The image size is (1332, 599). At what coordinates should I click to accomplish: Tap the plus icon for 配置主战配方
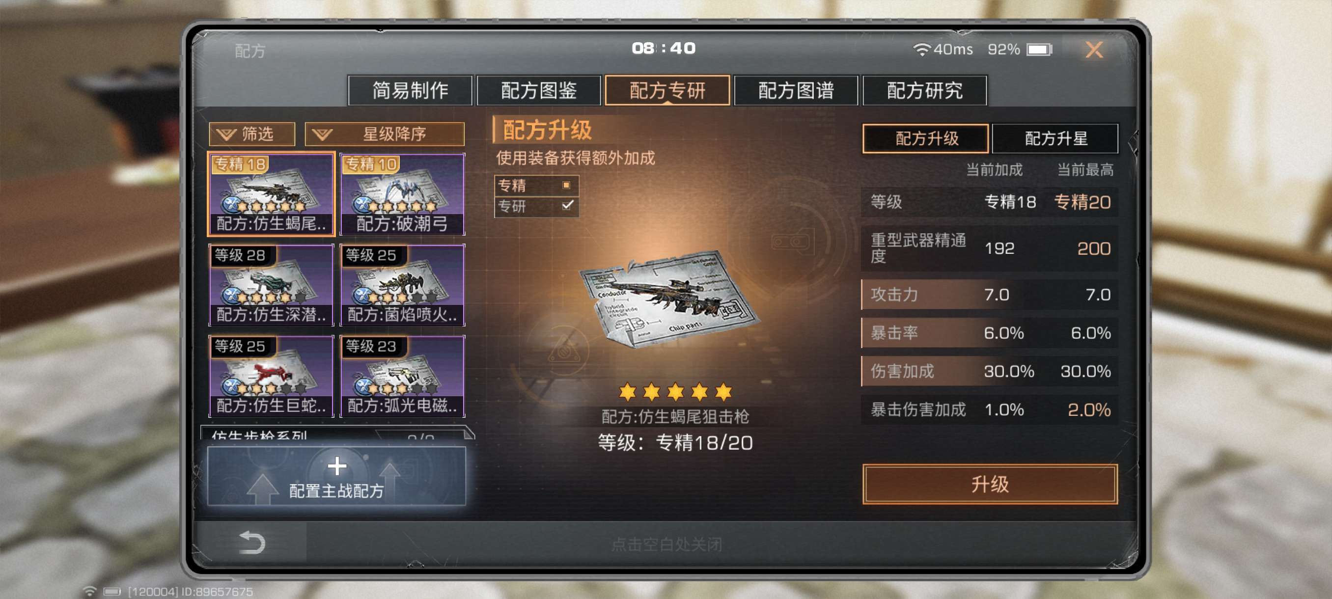click(x=336, y=466)
